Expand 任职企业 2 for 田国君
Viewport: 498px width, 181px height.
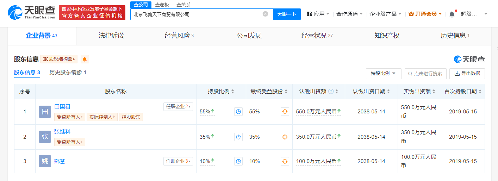178,107
